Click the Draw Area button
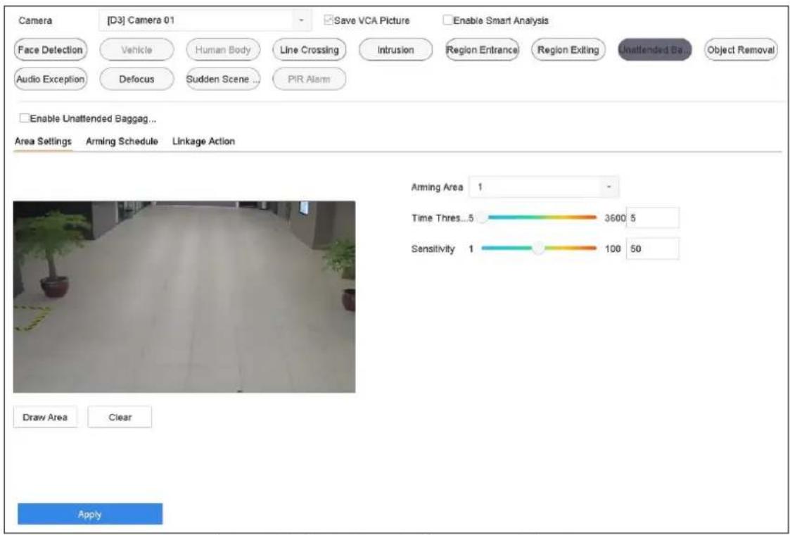The height and width of the screenshot is (535, 790). tap(45, 417)
